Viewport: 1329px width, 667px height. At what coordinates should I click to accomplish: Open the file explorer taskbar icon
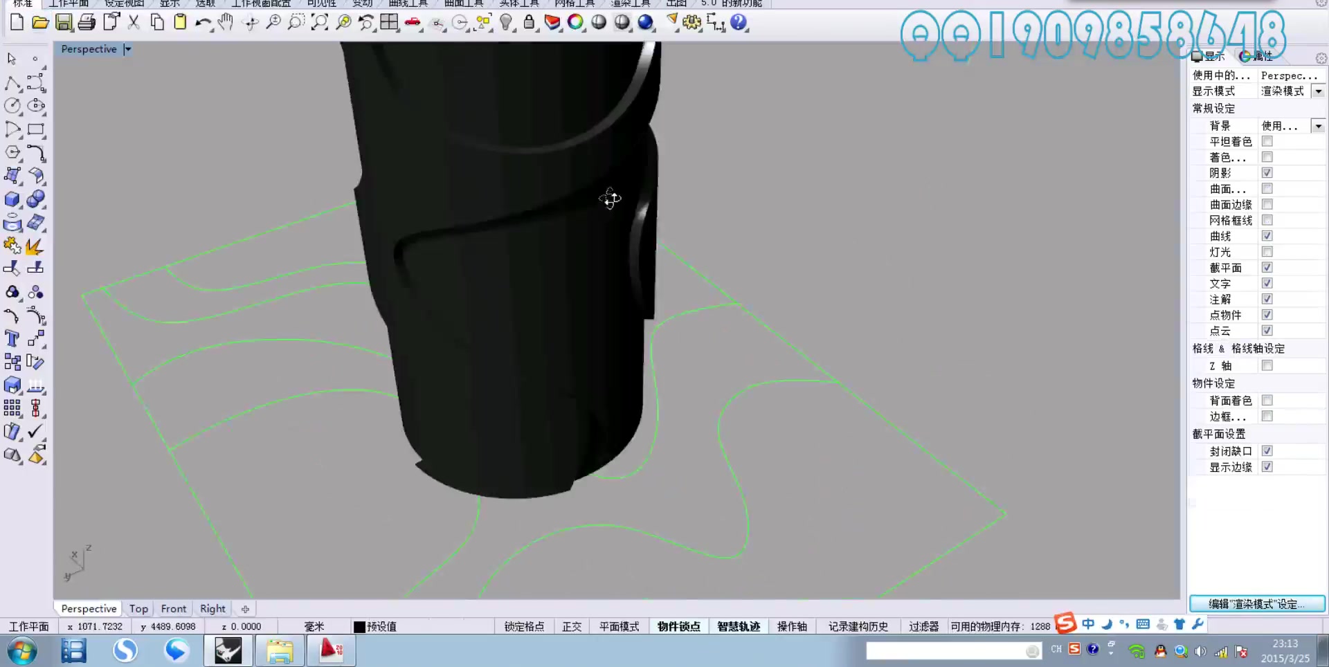point(280,651)
